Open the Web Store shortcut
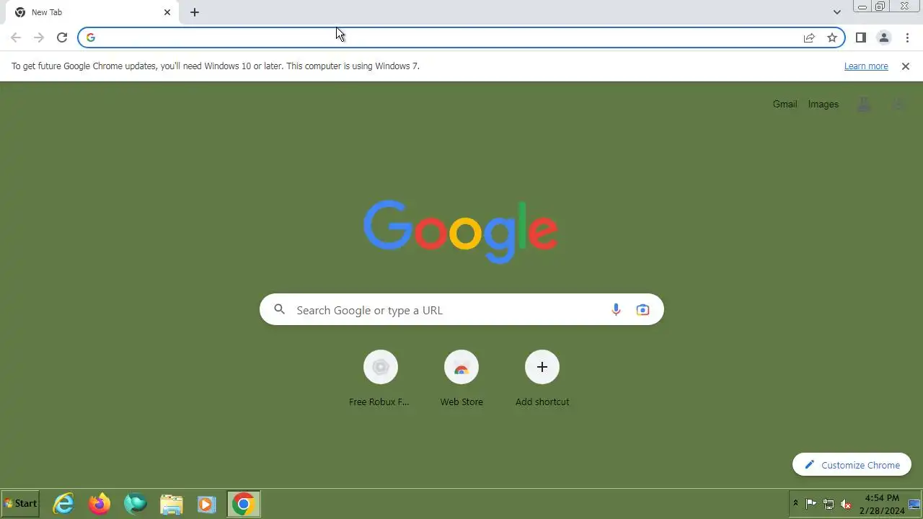Screen dimensions: 923x519 coord(461,378)
